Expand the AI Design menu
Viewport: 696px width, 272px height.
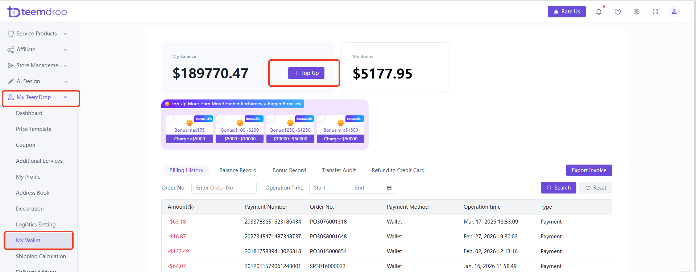pos(66,81)
